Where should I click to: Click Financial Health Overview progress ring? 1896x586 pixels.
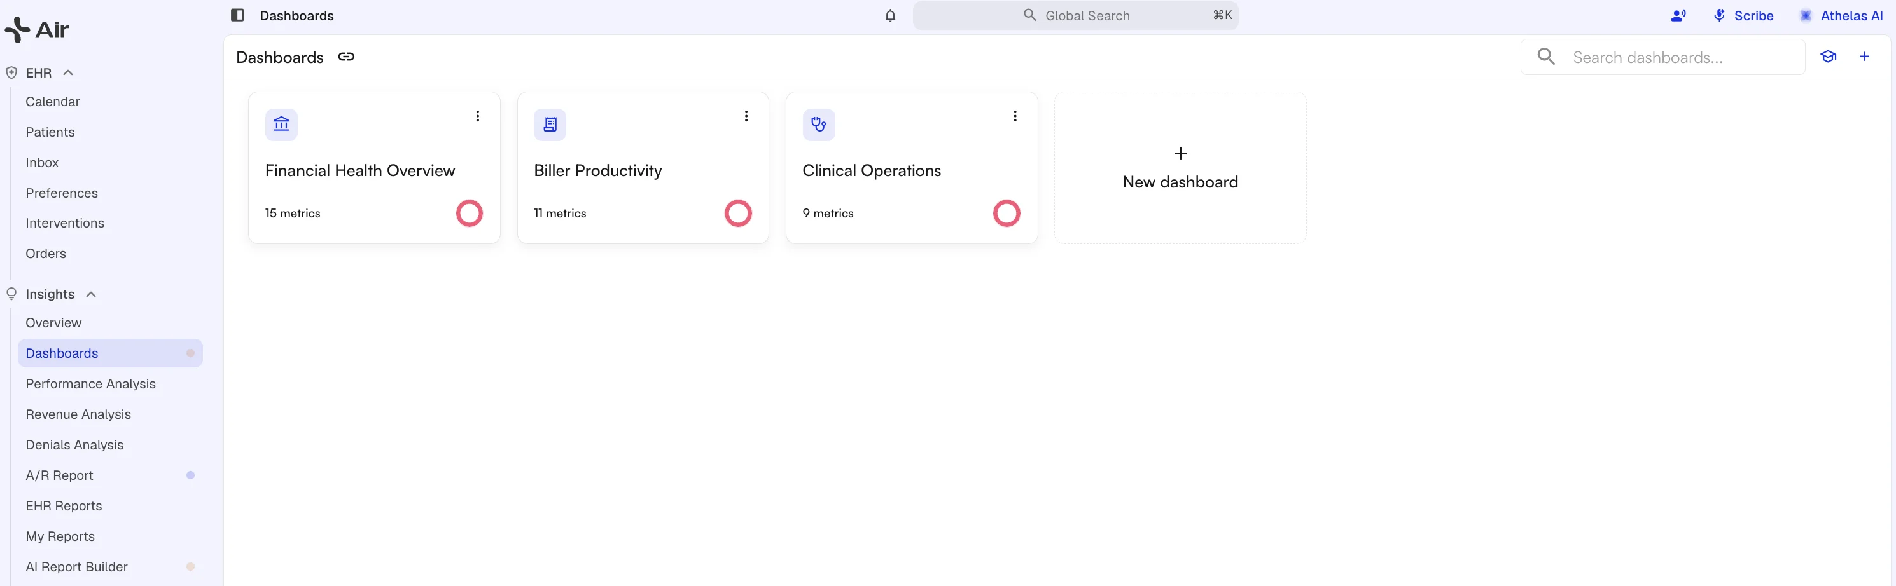point(470,213)
